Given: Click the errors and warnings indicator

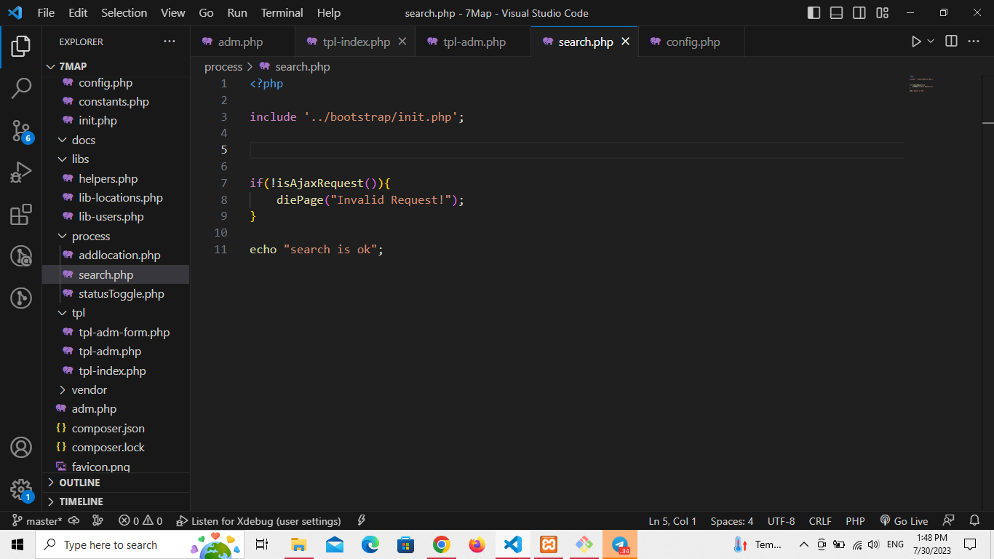Looking at the screenshot, I should (141, 521).
